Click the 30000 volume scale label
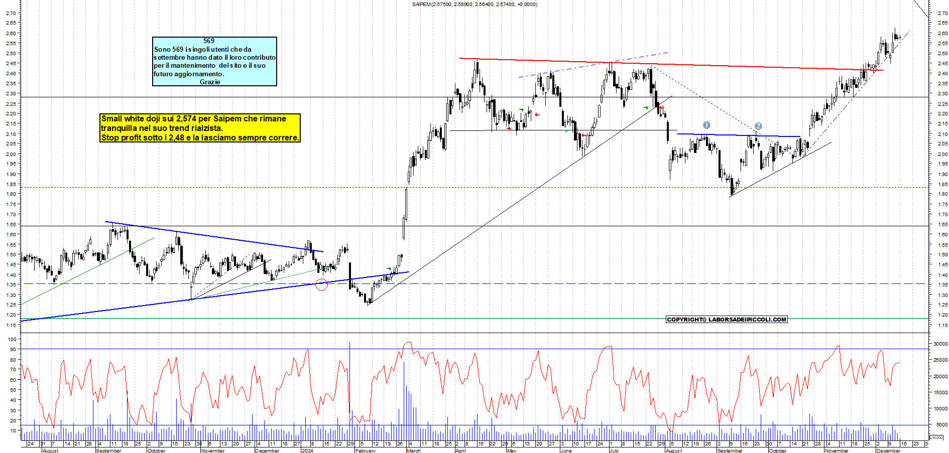The height and width of the screenshot is (453, 949). (x=940, y=344)
